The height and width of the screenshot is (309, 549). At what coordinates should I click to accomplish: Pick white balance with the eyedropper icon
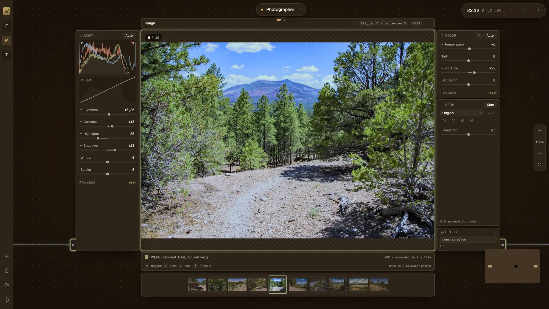(x=479, y=36)
